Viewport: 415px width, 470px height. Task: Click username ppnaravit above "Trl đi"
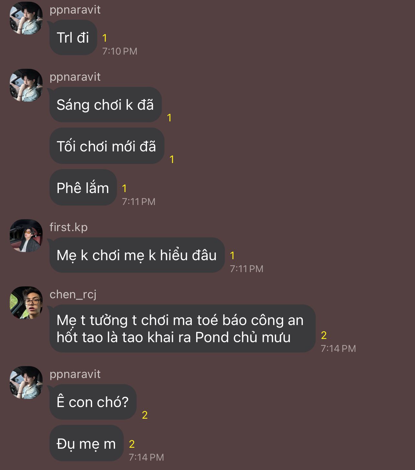click(x=75, y=10)
